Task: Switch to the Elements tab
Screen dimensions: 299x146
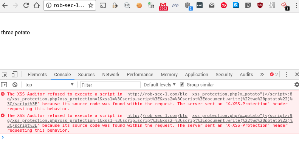Action: tap(37, 75)
